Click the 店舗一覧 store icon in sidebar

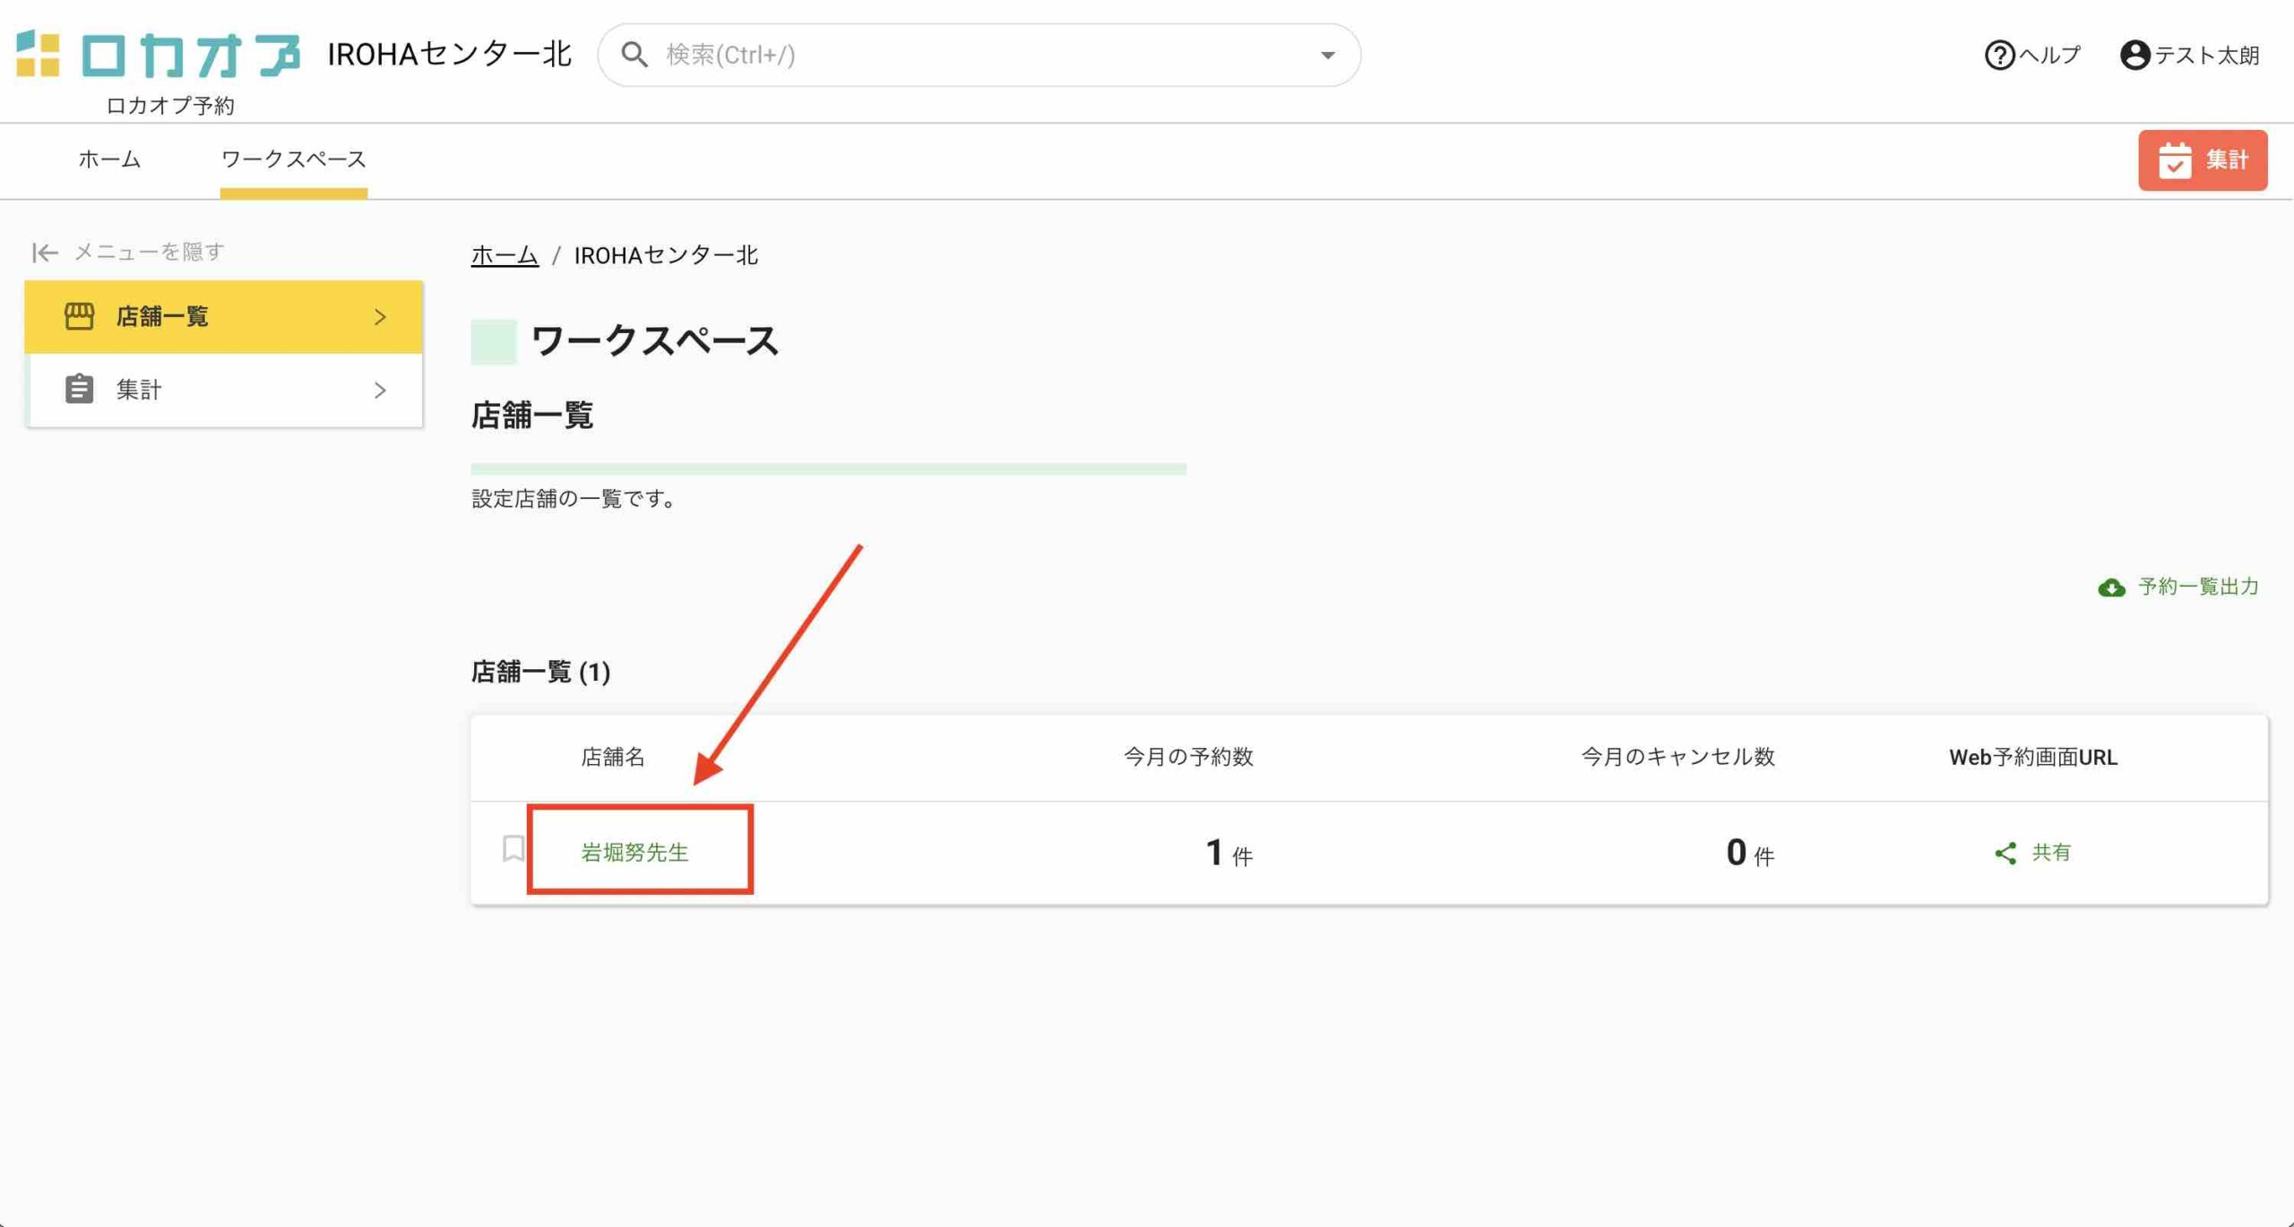[79, 316]
